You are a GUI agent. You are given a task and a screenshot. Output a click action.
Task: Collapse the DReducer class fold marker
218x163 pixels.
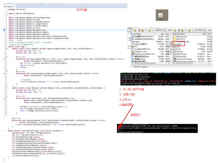(x=7, y=88)
